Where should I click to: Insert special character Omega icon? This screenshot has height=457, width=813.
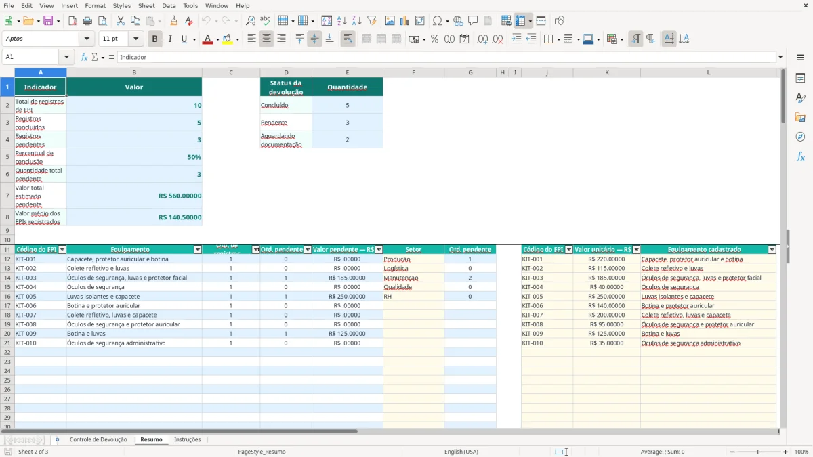click(436, 21)
